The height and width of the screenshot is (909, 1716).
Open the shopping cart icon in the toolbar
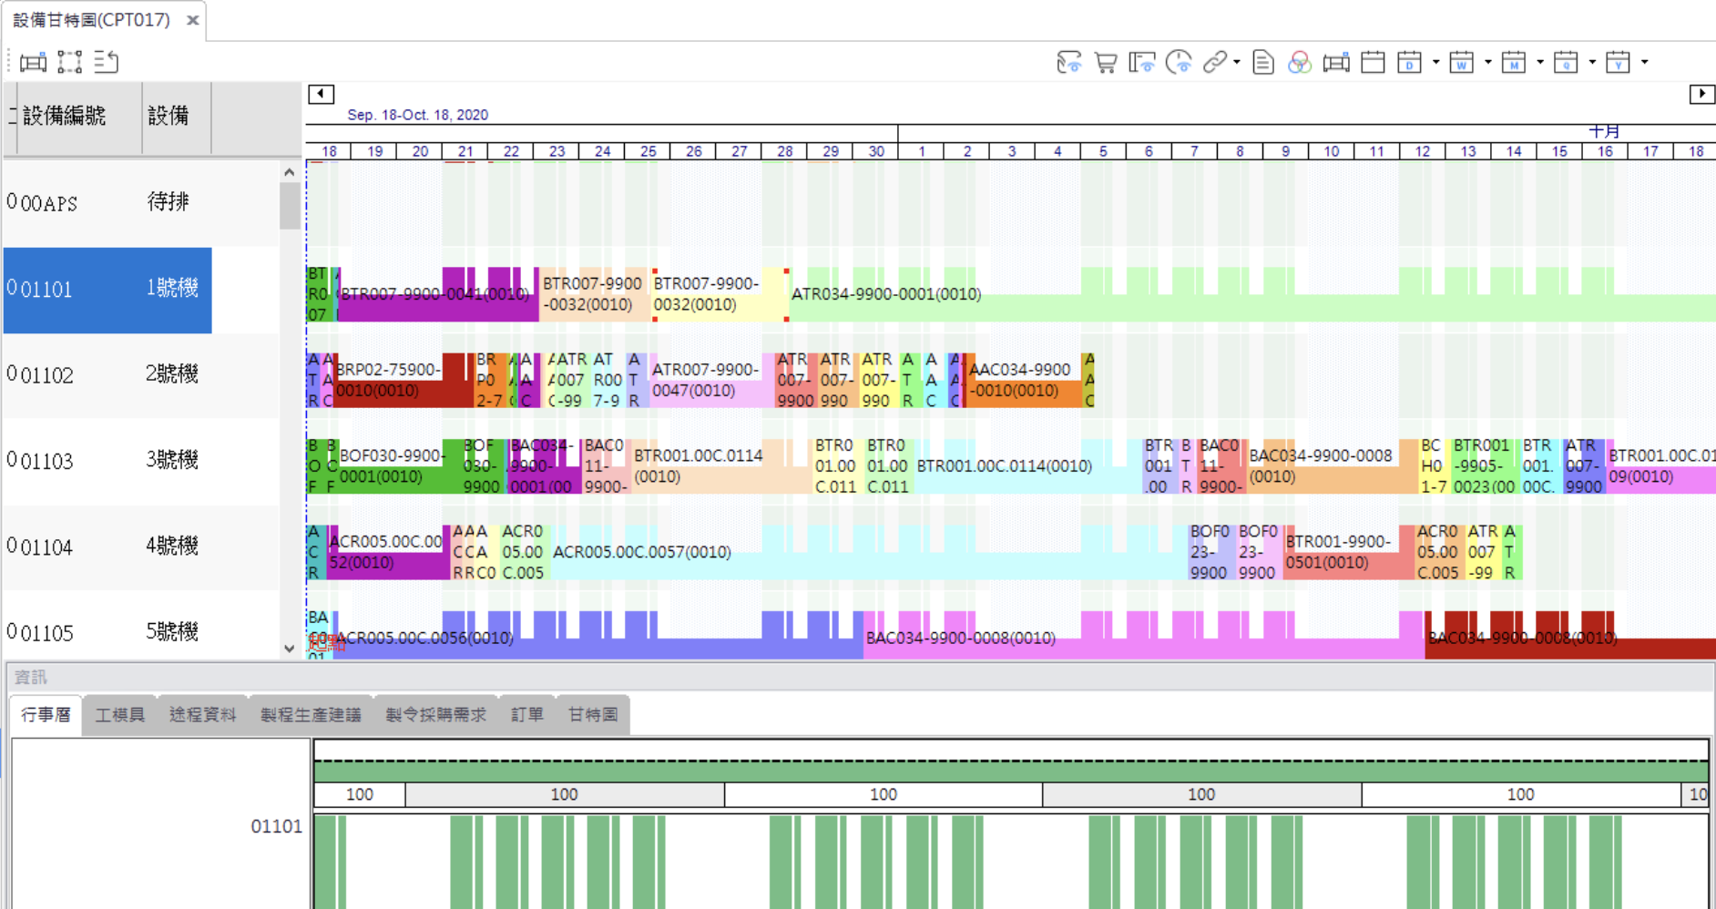(1106, 62)
